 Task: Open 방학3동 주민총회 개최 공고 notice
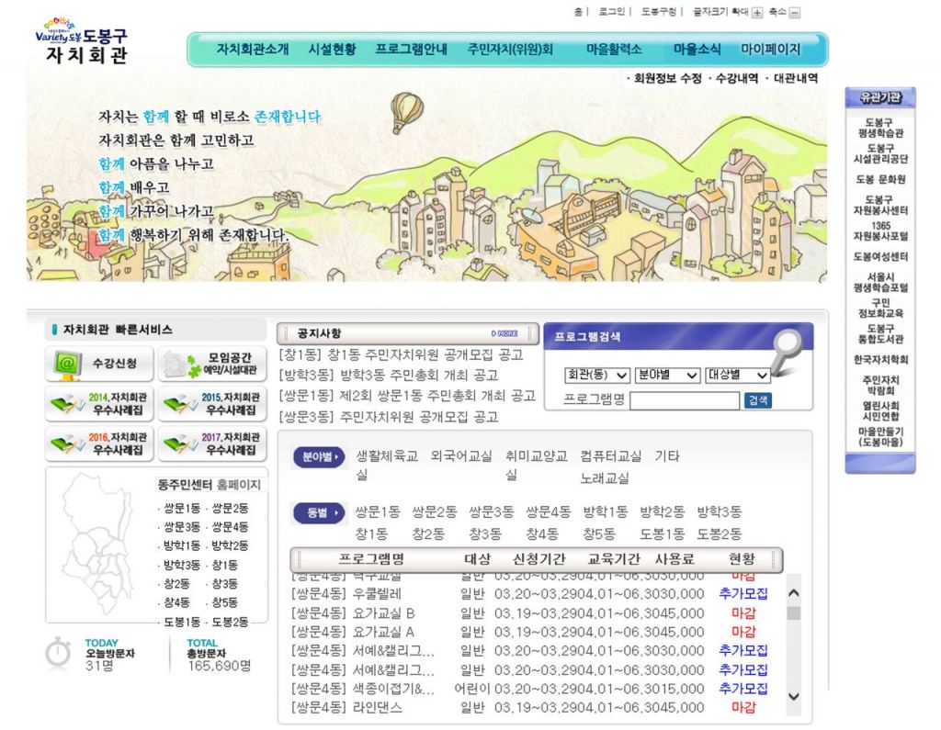pos(391,376)
